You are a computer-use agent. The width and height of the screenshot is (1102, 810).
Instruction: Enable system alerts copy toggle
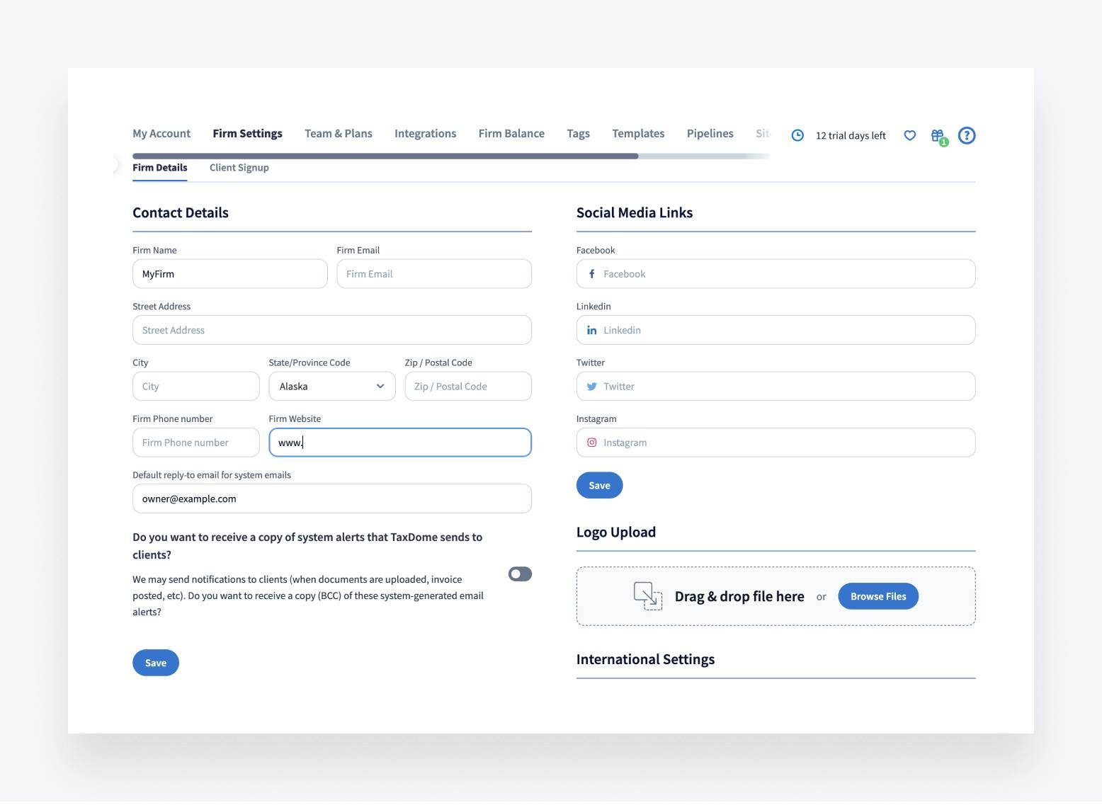tap(520, 574)
